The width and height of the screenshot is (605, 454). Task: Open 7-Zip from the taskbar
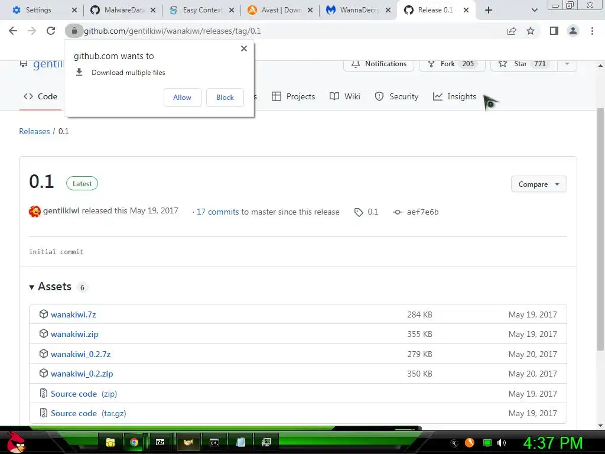(x=160, y=442)
